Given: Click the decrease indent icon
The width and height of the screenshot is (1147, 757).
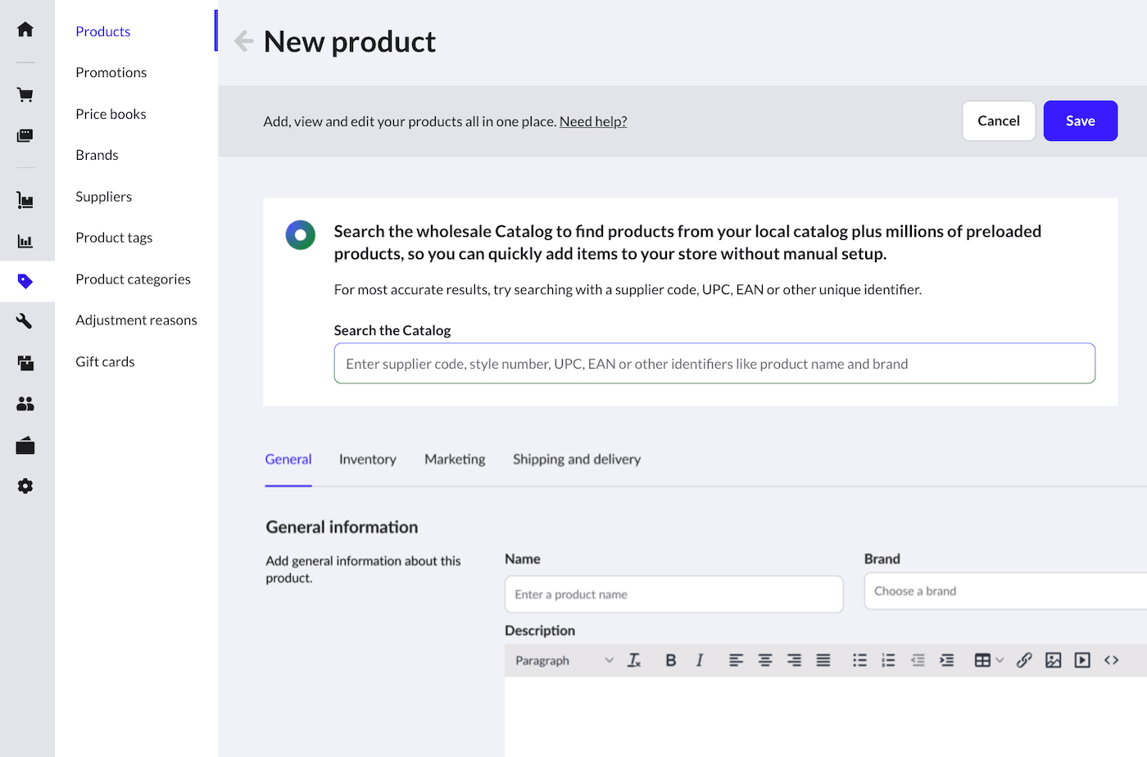Looking at the screenshot, I should pyautogui.click(x=918, y=660).
